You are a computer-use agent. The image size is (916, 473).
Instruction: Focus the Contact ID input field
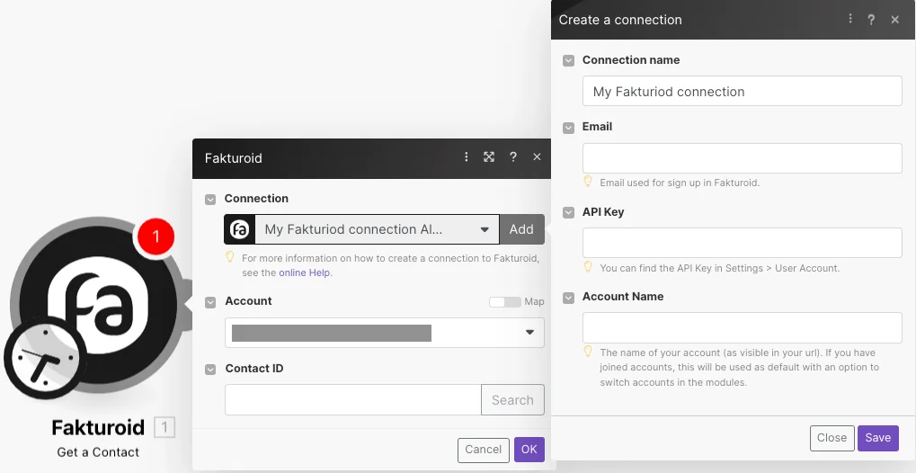[x=353, y=400]
